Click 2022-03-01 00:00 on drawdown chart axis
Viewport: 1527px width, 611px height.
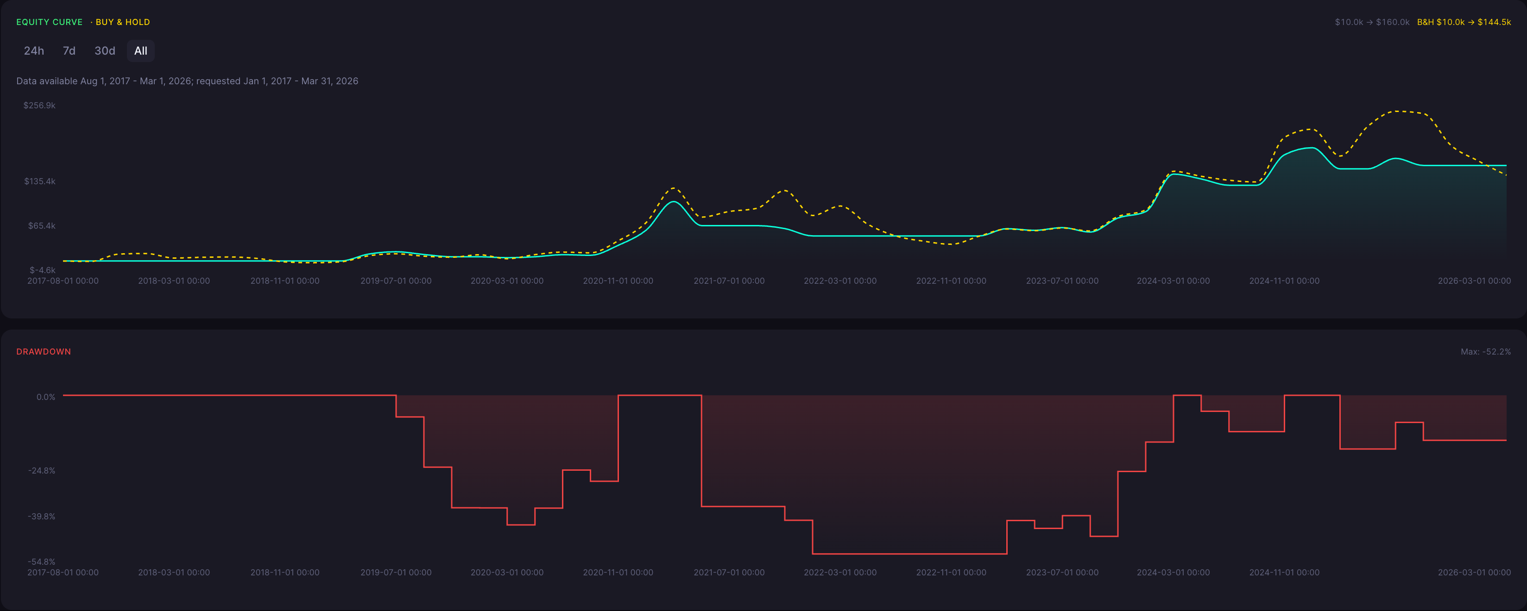pyautogui.click(x=840, y=573)
